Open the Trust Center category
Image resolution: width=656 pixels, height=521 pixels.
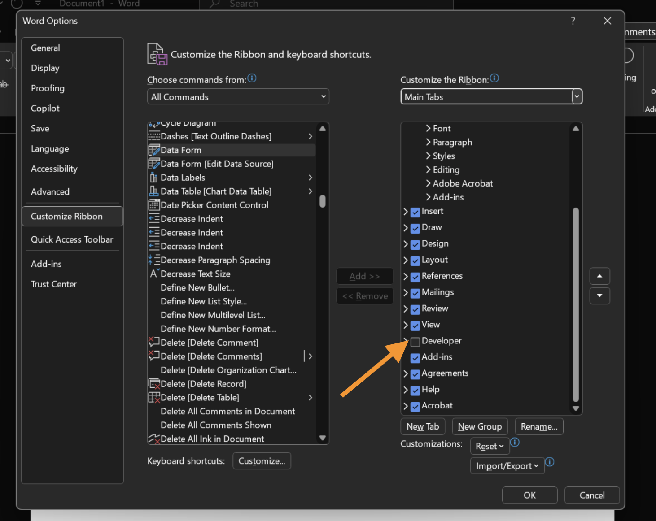(54, 284)
